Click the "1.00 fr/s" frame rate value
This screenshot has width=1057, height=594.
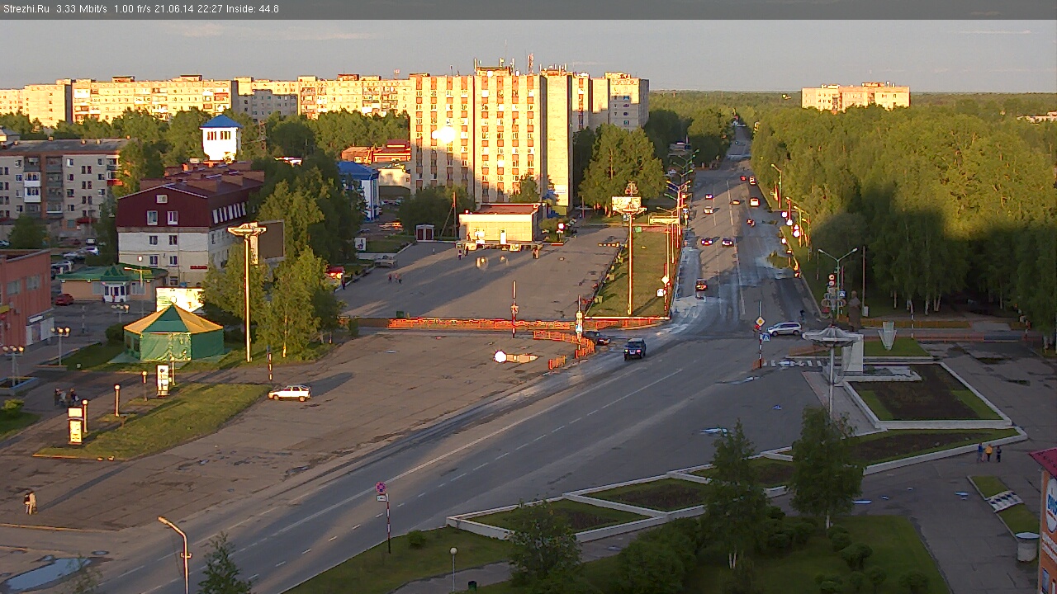(x=132, y=9)
